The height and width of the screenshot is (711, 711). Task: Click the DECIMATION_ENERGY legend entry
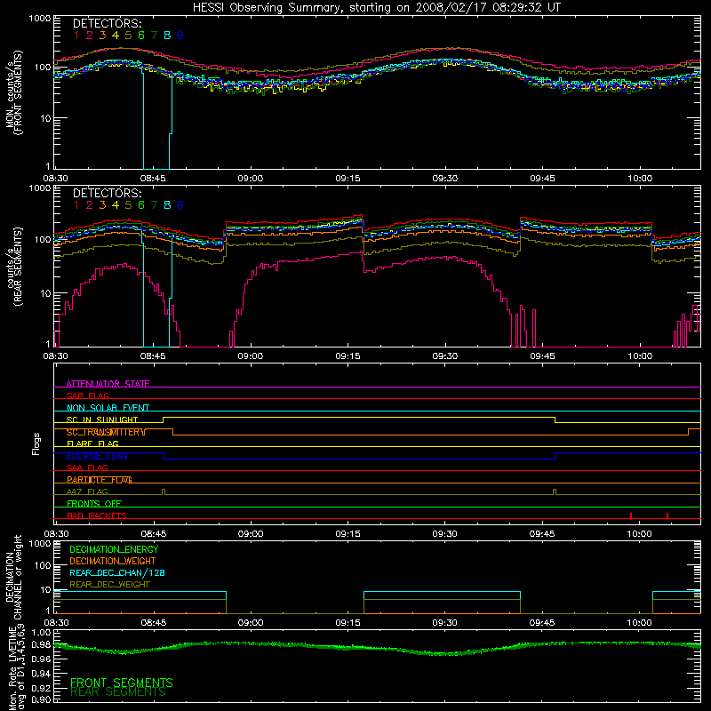114,549
